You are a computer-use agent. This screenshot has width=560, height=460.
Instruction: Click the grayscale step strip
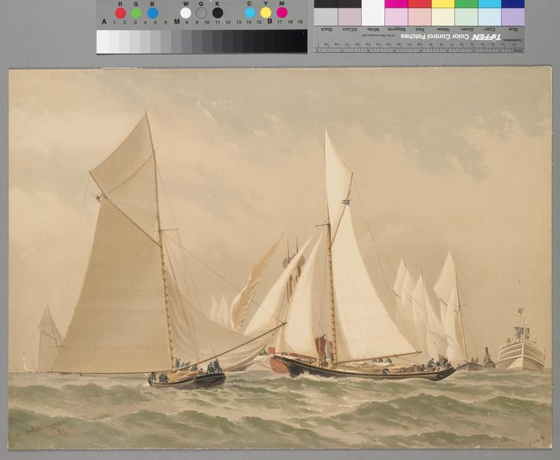click(202, 41)
